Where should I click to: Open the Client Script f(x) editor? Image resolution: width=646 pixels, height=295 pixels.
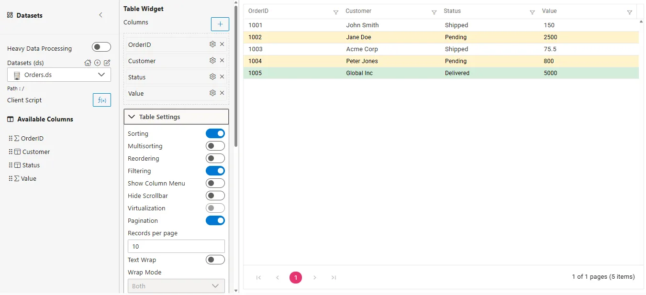click(101, 100)
